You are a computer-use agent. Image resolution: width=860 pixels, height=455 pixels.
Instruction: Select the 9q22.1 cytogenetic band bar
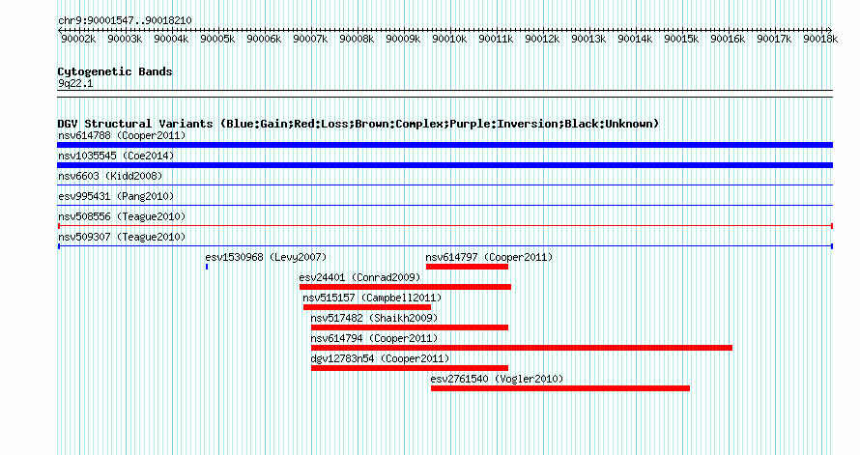[444, 94]
